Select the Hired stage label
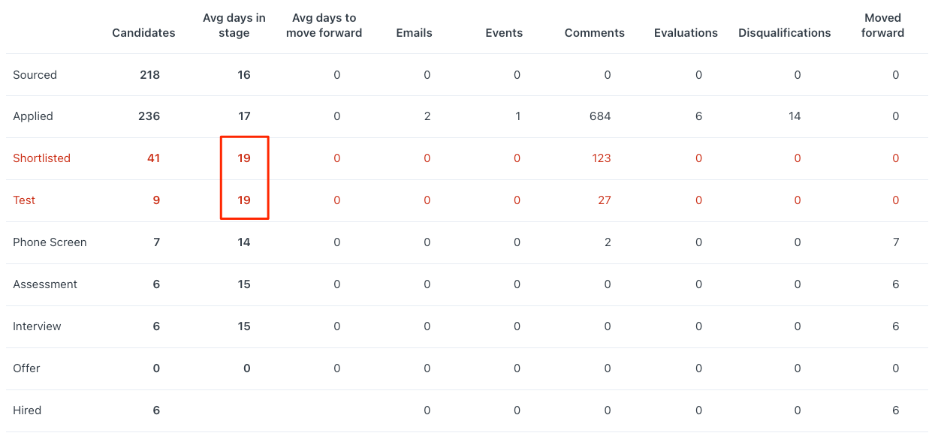 [x=27, y=410]
